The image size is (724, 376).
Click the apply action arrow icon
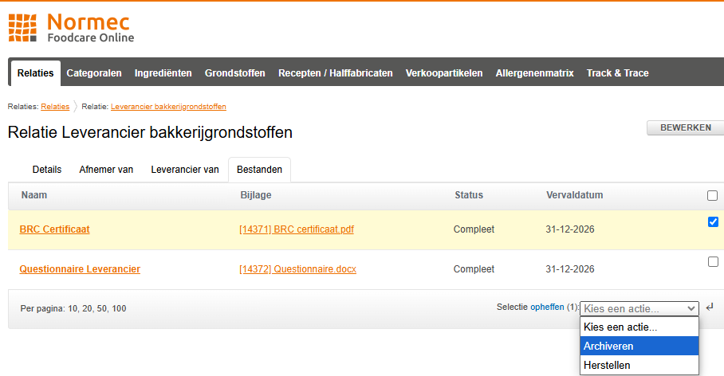point(710,307)
